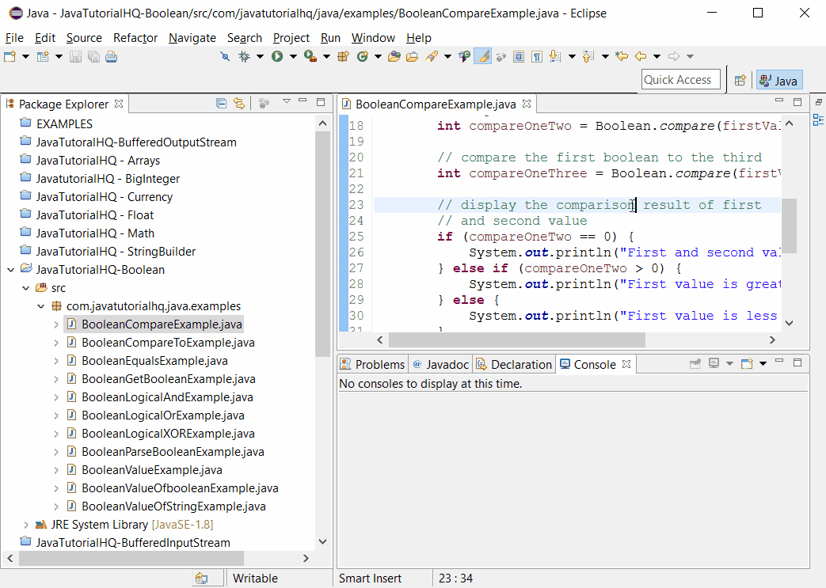Open the Window menu
Screen dimensions: 826x588
click(373, 37)
